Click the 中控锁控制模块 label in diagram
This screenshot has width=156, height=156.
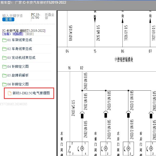click(124, 59)
